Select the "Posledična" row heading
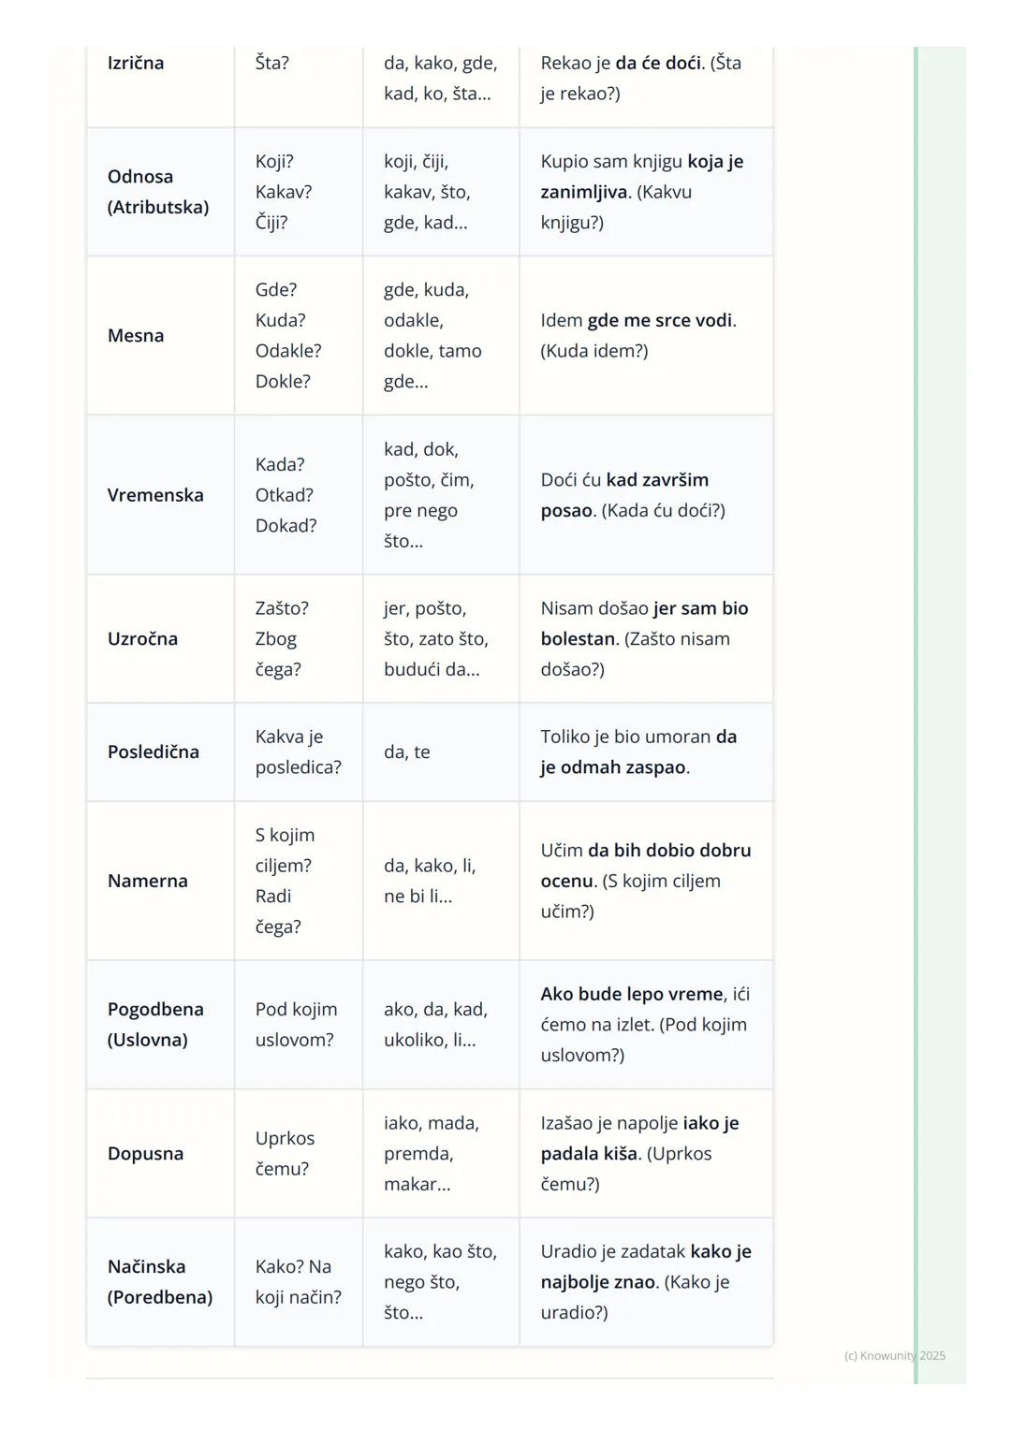This screenshot has width=1011, height=1430. click(154, 751)
